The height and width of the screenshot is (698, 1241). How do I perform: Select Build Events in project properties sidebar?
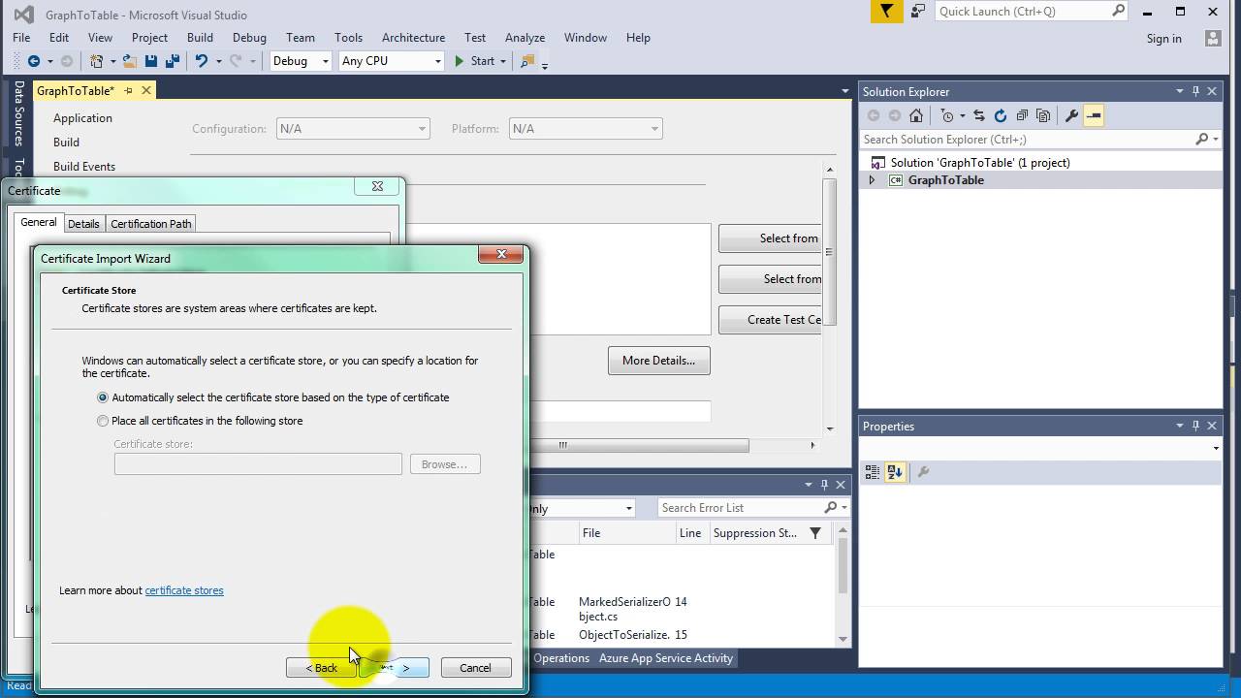pyautogui.click(x=84, y=167)
